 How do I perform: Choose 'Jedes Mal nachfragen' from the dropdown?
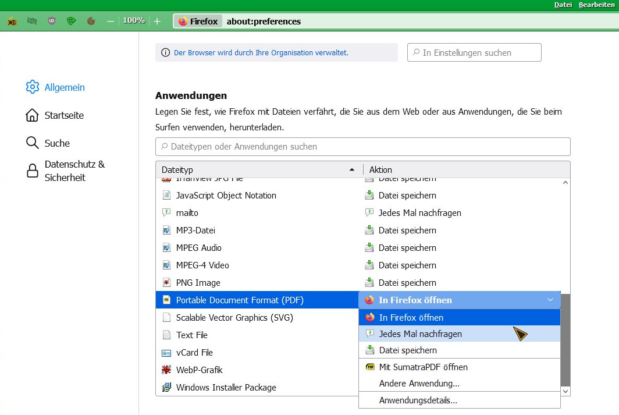coord(420,334)
